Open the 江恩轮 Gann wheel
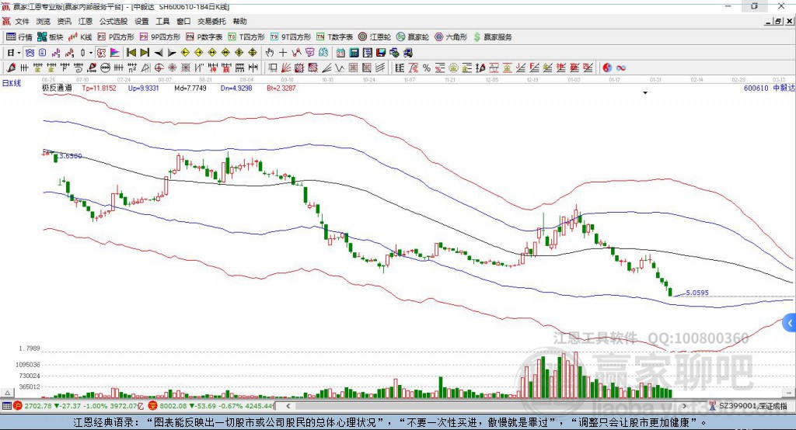The image size is (796, 430). 375,37
